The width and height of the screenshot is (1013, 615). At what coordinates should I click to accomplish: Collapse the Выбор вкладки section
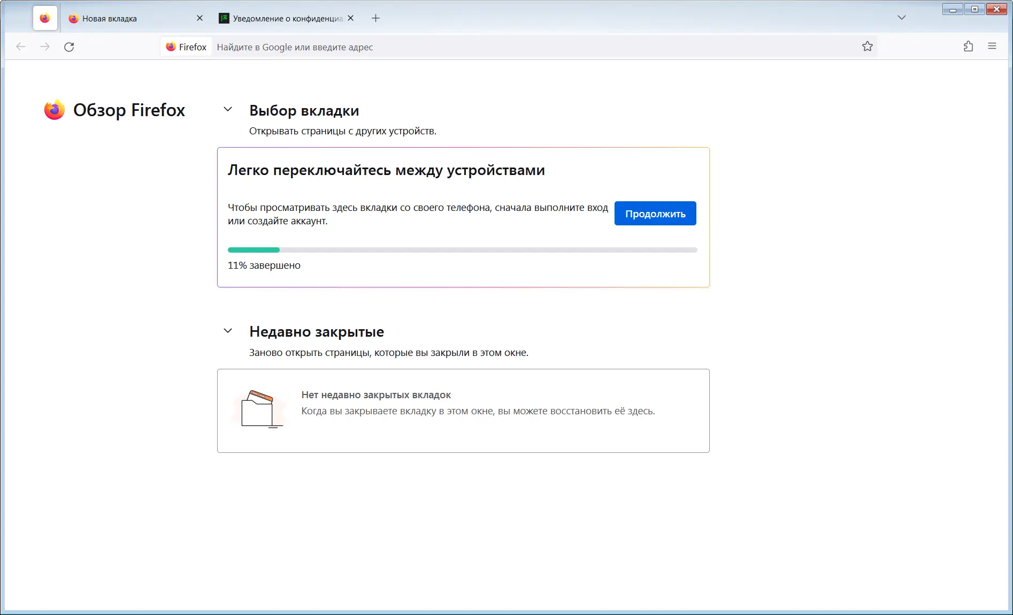(x=228, y=110)
